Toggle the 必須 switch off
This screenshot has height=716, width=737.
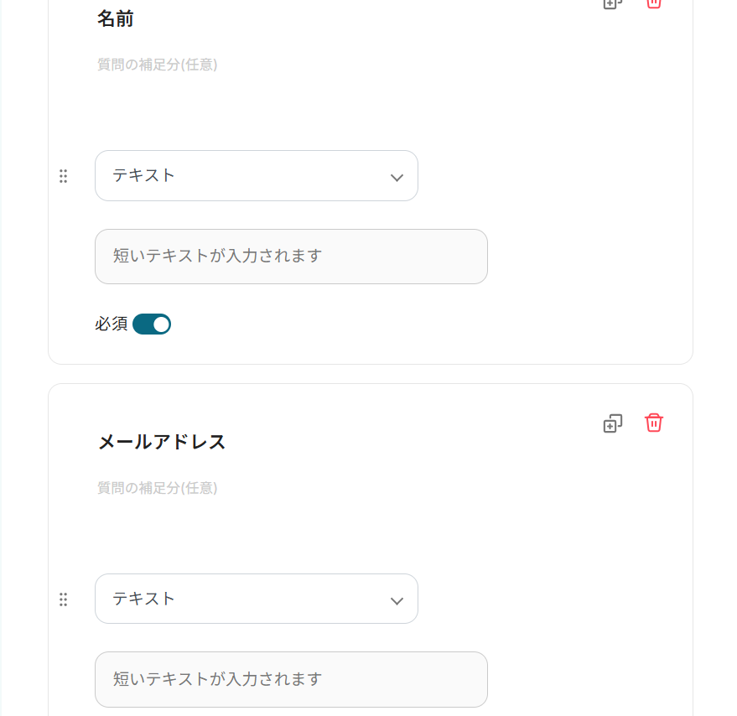pos(152,324)
